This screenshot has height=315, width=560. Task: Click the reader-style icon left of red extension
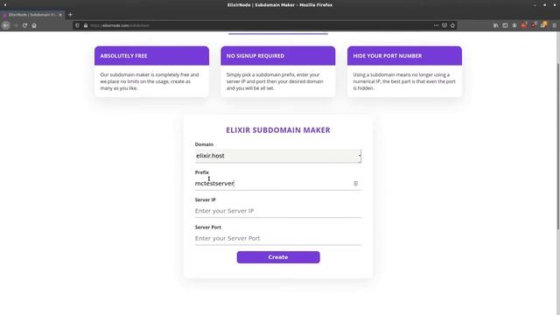(x=514, y=25)
